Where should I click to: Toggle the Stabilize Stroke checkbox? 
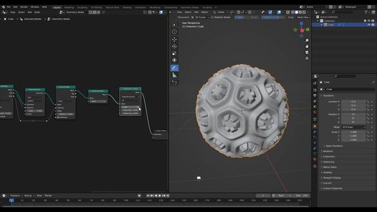tap(212, 17)
